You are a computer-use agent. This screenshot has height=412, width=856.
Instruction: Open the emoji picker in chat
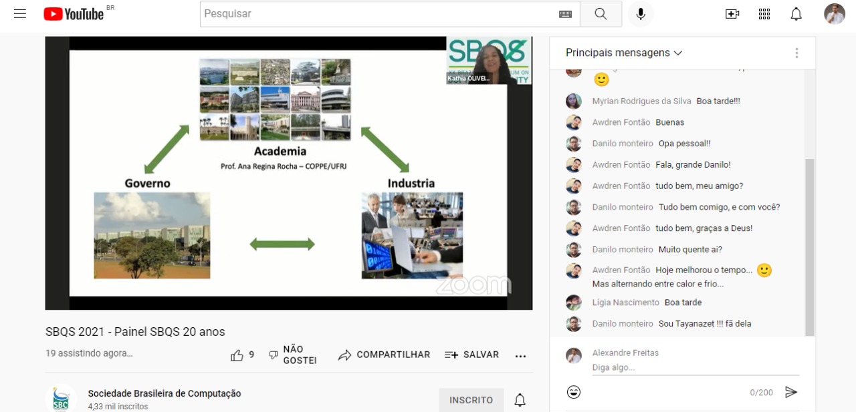coord(574,392)
